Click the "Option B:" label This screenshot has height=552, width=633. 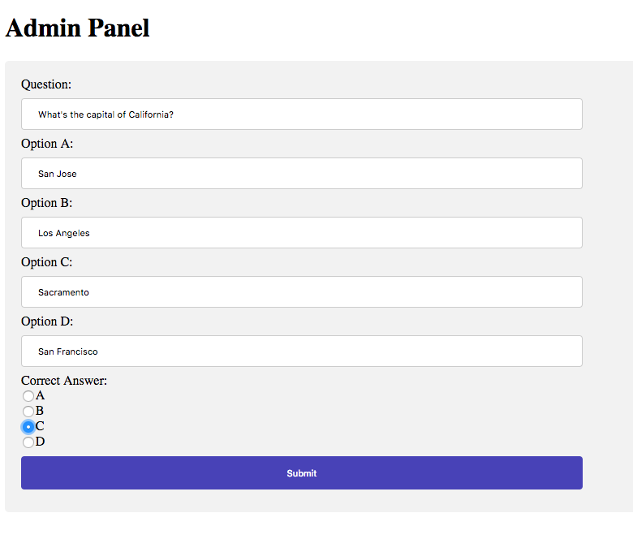[47, 203]
